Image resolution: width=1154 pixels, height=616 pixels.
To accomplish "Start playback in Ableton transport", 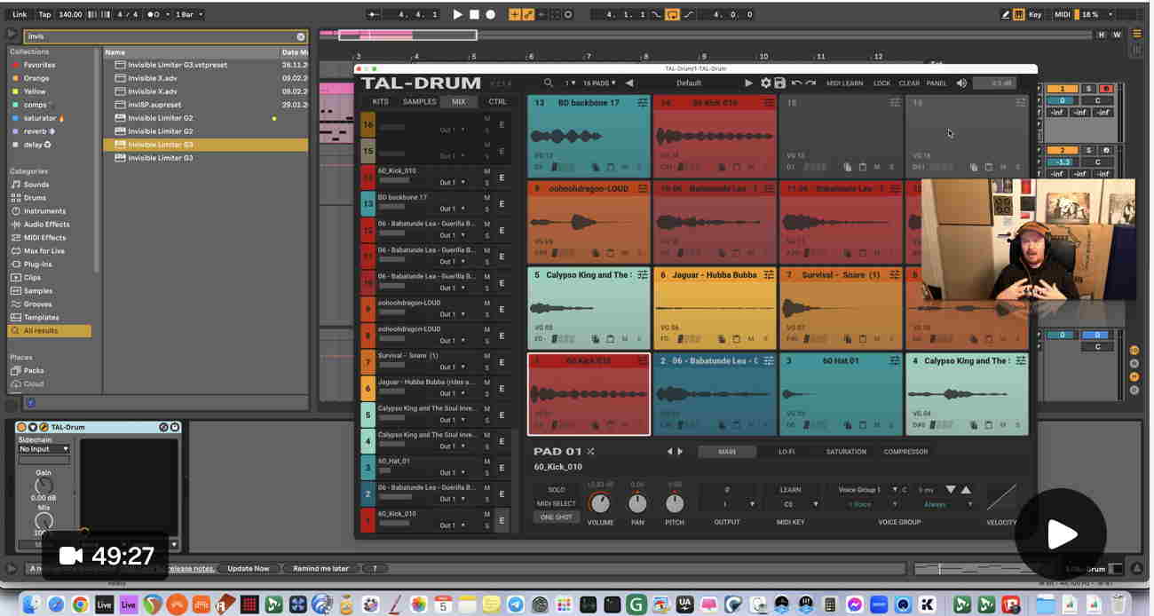I will click(458, 14).
